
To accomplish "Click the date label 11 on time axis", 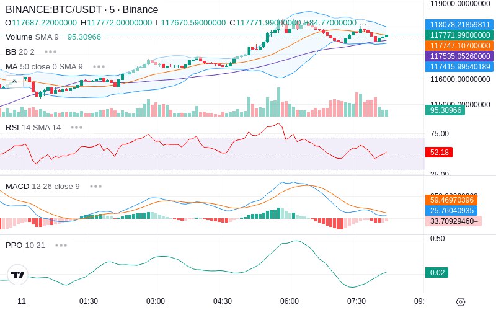I will (x=22, y=301).
